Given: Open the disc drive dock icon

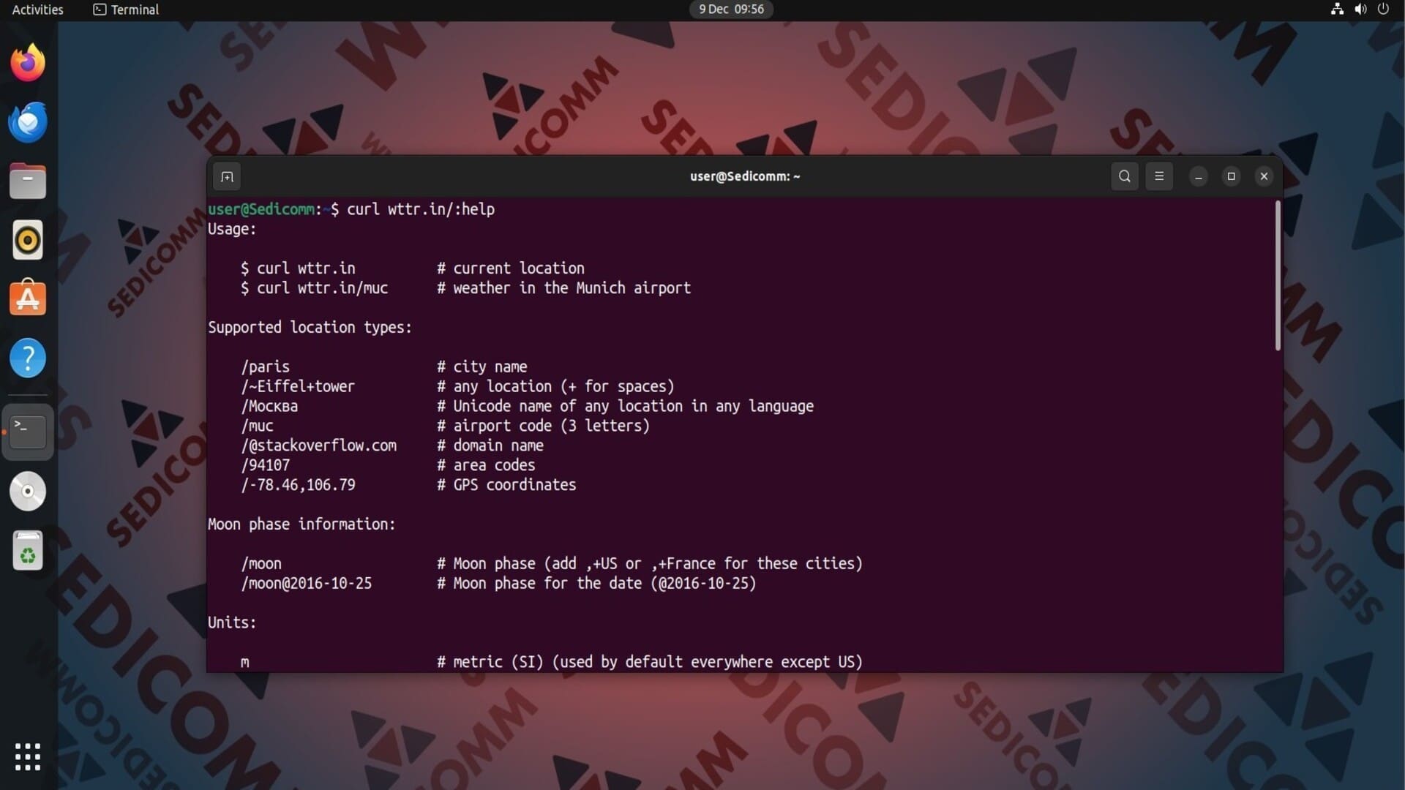Looking at the screenshot, I should pyautogui.click(x=28, y=491).
